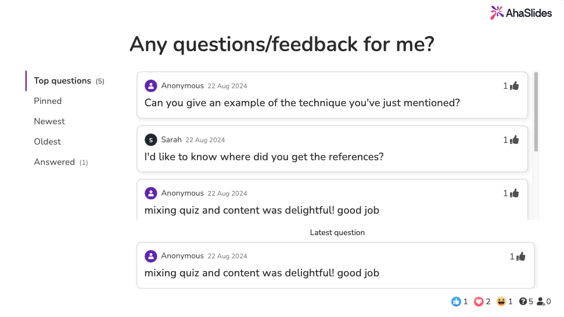
Task: Sort questions by Oldest
Action: coord(47,142)
